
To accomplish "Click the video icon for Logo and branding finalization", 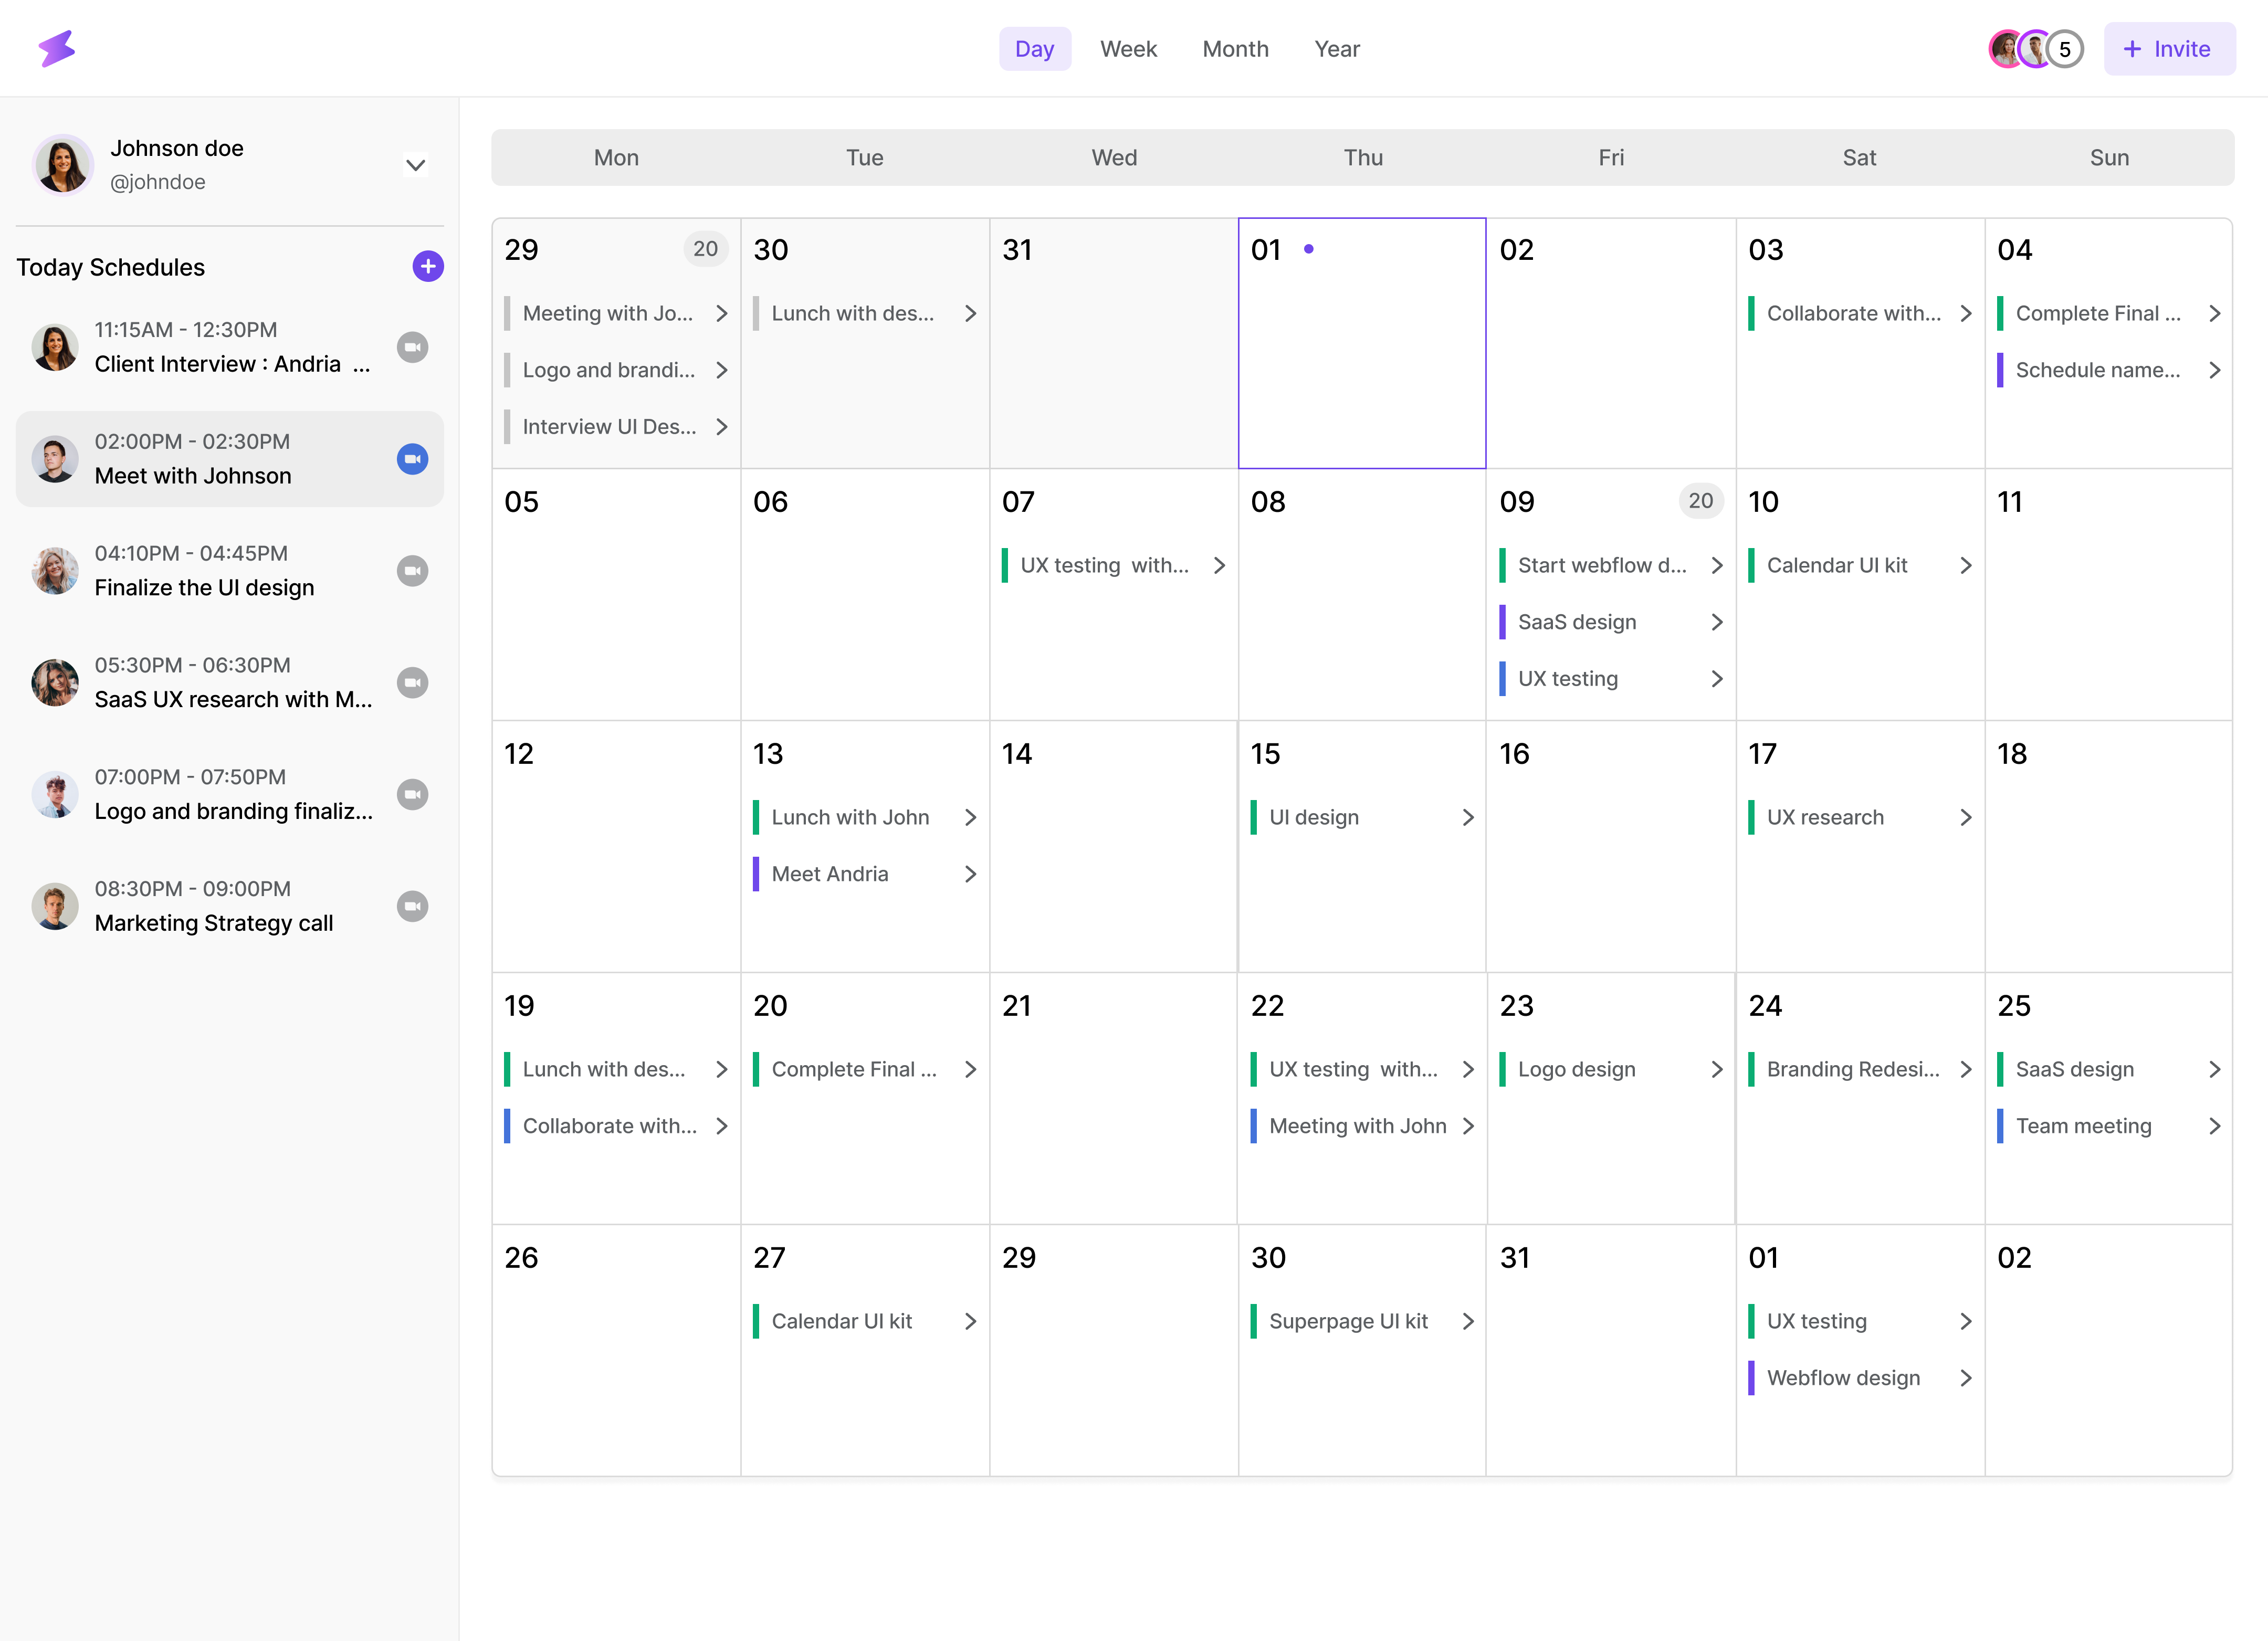I will (414, 794).
